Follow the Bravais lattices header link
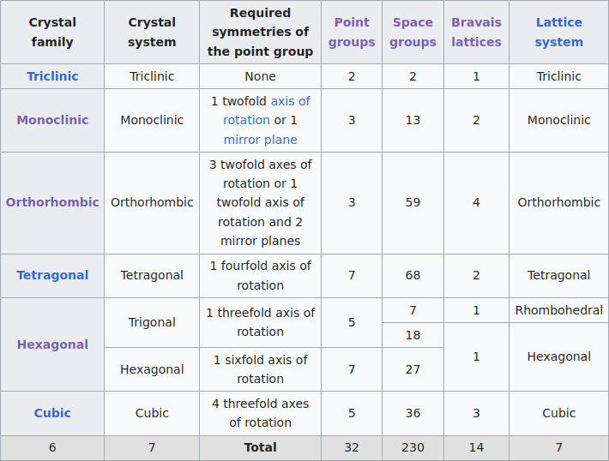Screen dimensions: 609x461 (476, 32)
